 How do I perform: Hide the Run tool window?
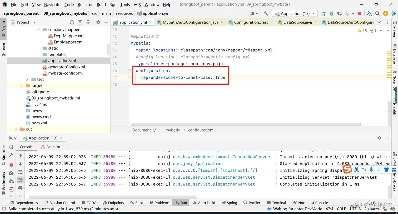tap(387, 138)
